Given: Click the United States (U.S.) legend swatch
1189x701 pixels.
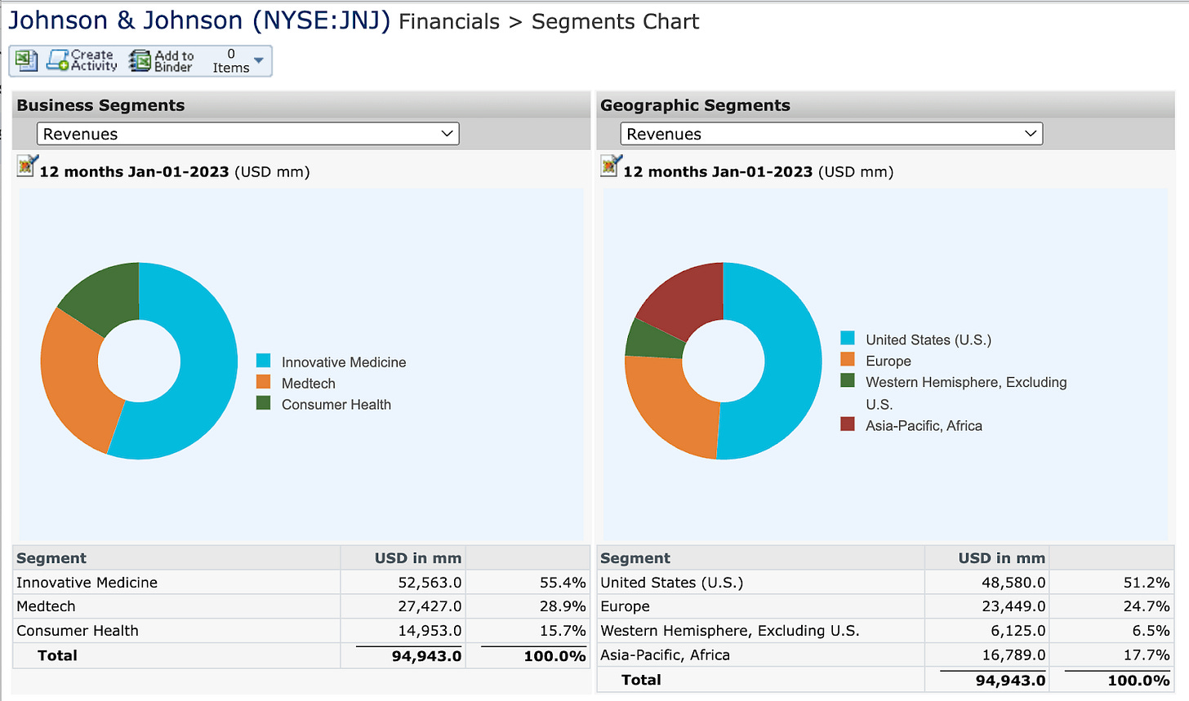Looking at the screenshot, I should pyautogui.click(x=848, y=338).
